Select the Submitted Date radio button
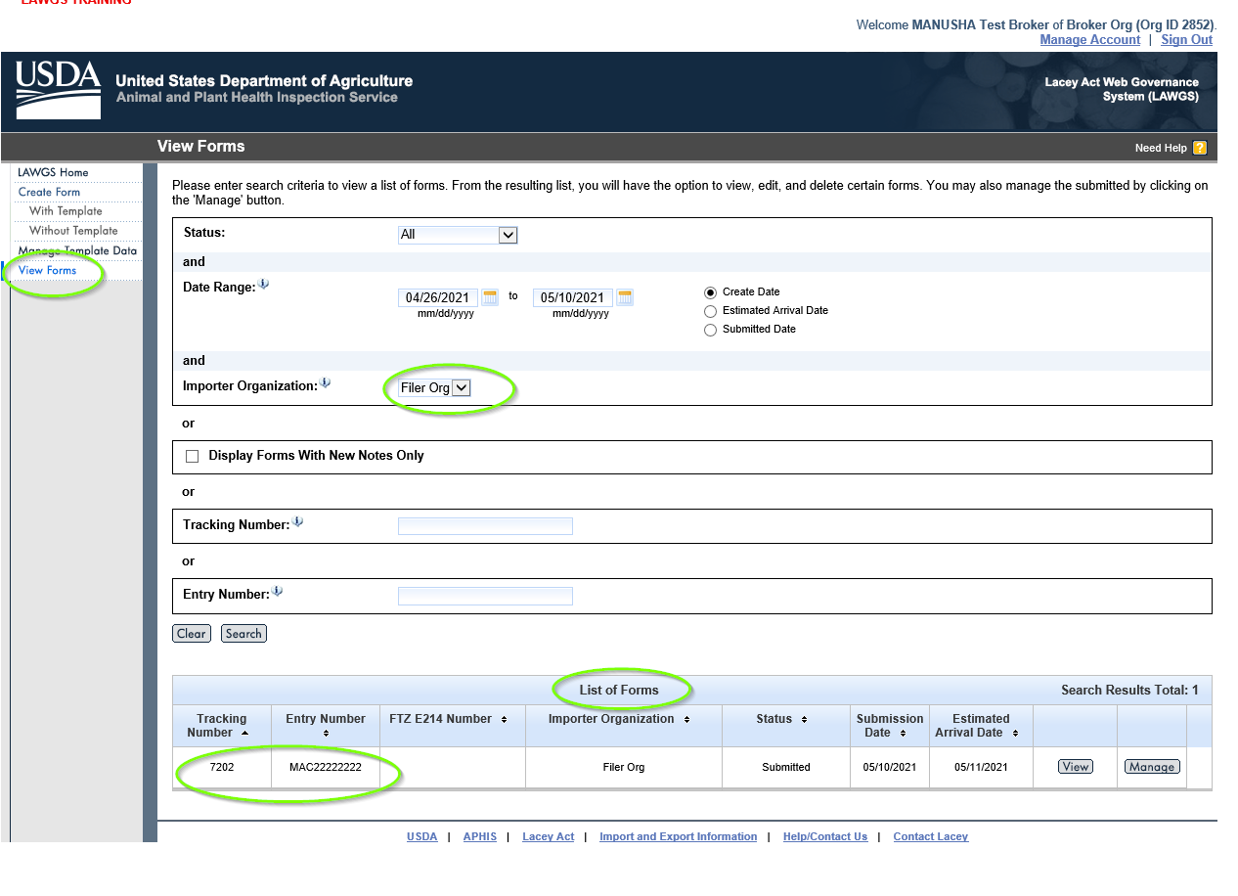The image size is (1238, 896). tap(711, 330)
